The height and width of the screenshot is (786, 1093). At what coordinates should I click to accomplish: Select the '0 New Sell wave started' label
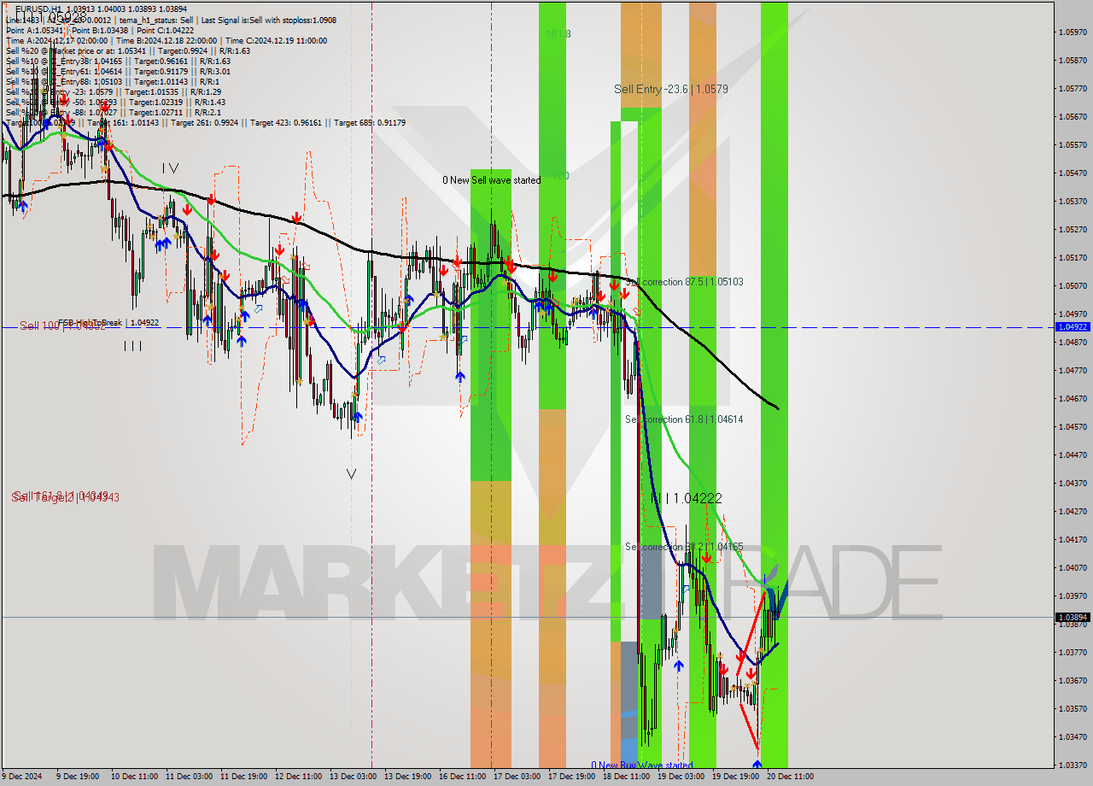tap(491, 180)
